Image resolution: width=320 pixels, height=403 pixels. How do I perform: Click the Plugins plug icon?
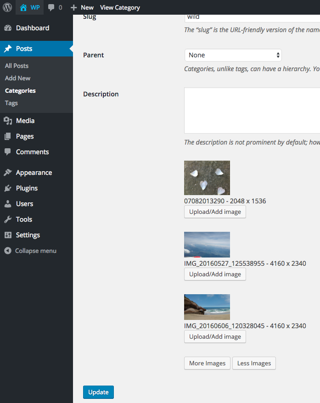[x=8, y=188]
